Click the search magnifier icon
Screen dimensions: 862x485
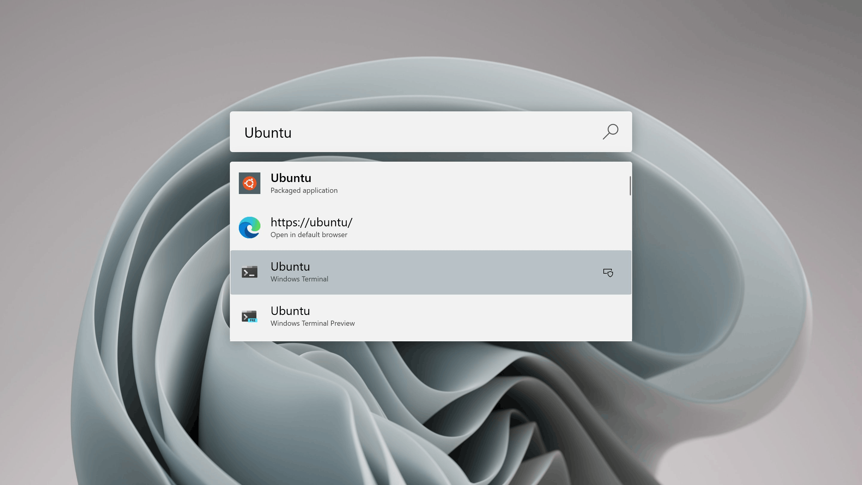pos(610,131)
